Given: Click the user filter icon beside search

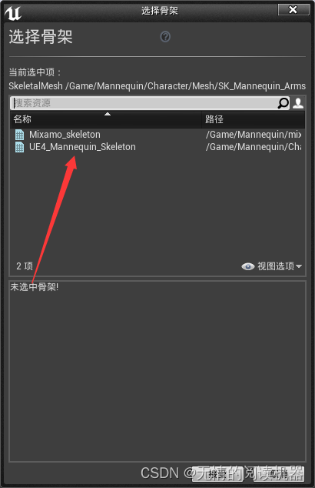Looking at the screenshot, I should [298, 103].
